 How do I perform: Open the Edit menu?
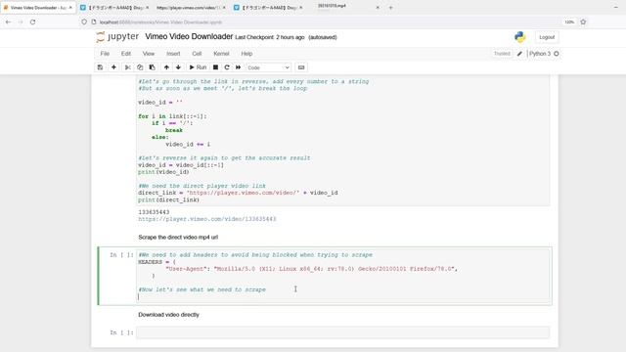(x=126, y=54)
